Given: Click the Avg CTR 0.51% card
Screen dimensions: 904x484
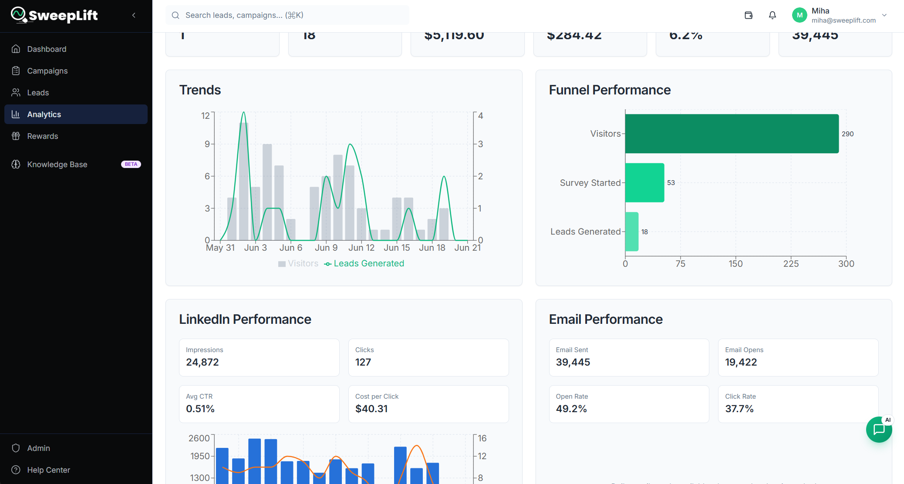Looking at the screenshot, I should (x=259, y=404).
